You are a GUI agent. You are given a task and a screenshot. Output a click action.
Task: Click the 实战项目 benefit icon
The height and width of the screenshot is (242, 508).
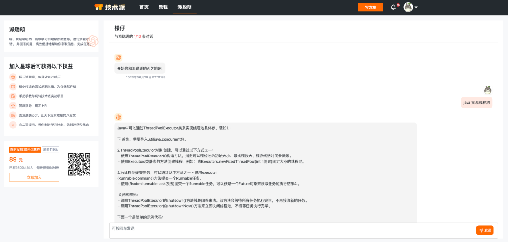[13, 96]
